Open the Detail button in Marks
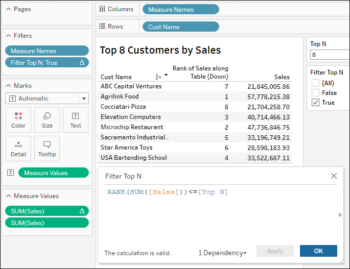The width and height of the screenshot is (350, 269). tap(18, 149)
